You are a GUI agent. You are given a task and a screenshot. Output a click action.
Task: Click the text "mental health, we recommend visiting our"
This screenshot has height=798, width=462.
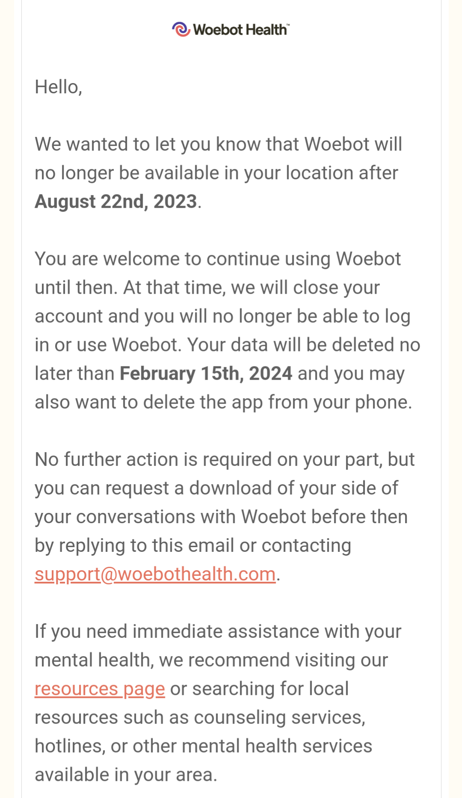212,660
